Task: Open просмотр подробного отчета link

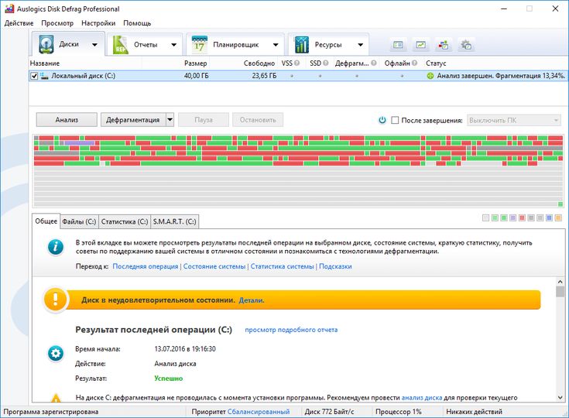Action: click(x=291, y=330)
